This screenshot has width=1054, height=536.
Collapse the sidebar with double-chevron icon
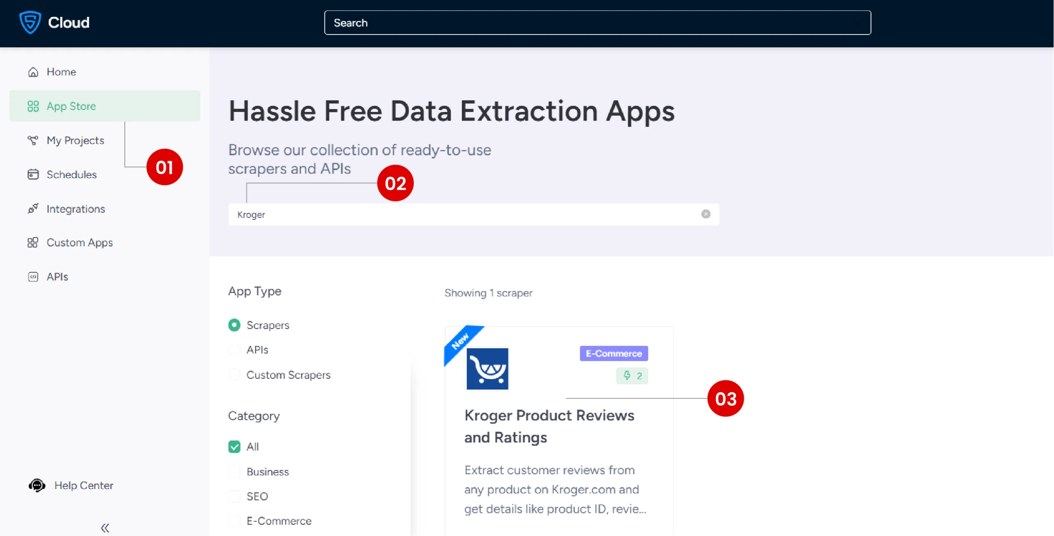[105, 528]
